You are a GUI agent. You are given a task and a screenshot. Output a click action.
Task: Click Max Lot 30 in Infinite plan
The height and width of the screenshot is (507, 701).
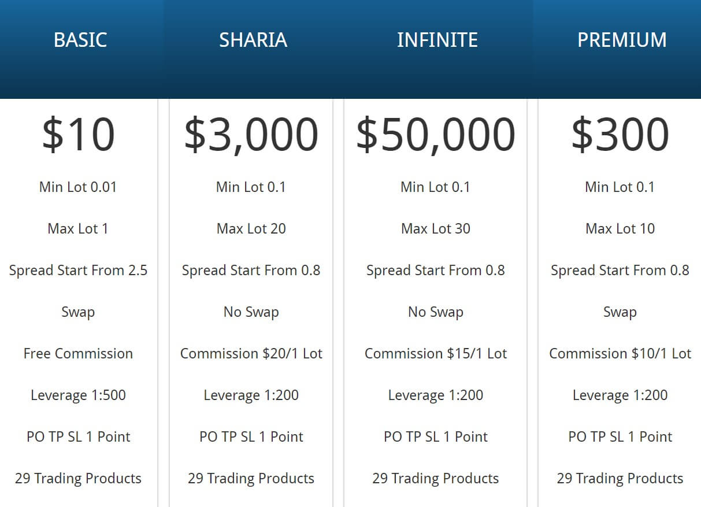435,229
